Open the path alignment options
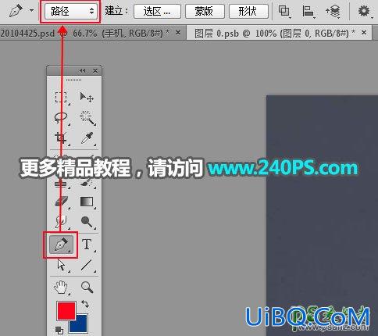The height and width of the screenshot is (336, 378). (x=308, y=12)
